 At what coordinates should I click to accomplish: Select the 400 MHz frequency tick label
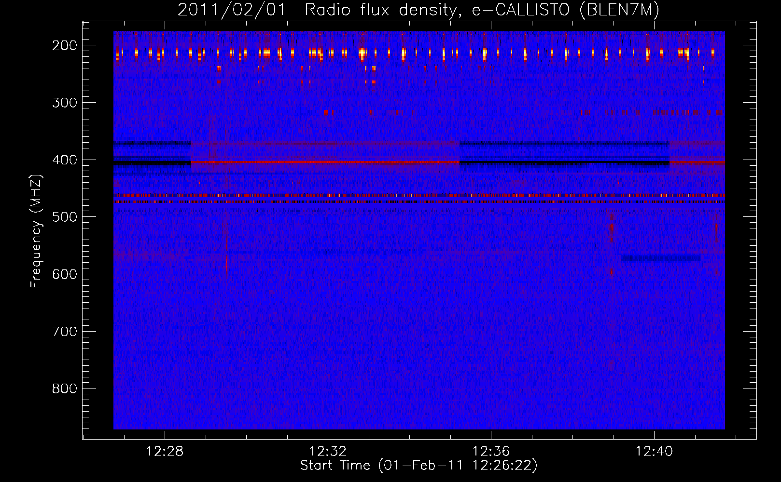[65, 160]
